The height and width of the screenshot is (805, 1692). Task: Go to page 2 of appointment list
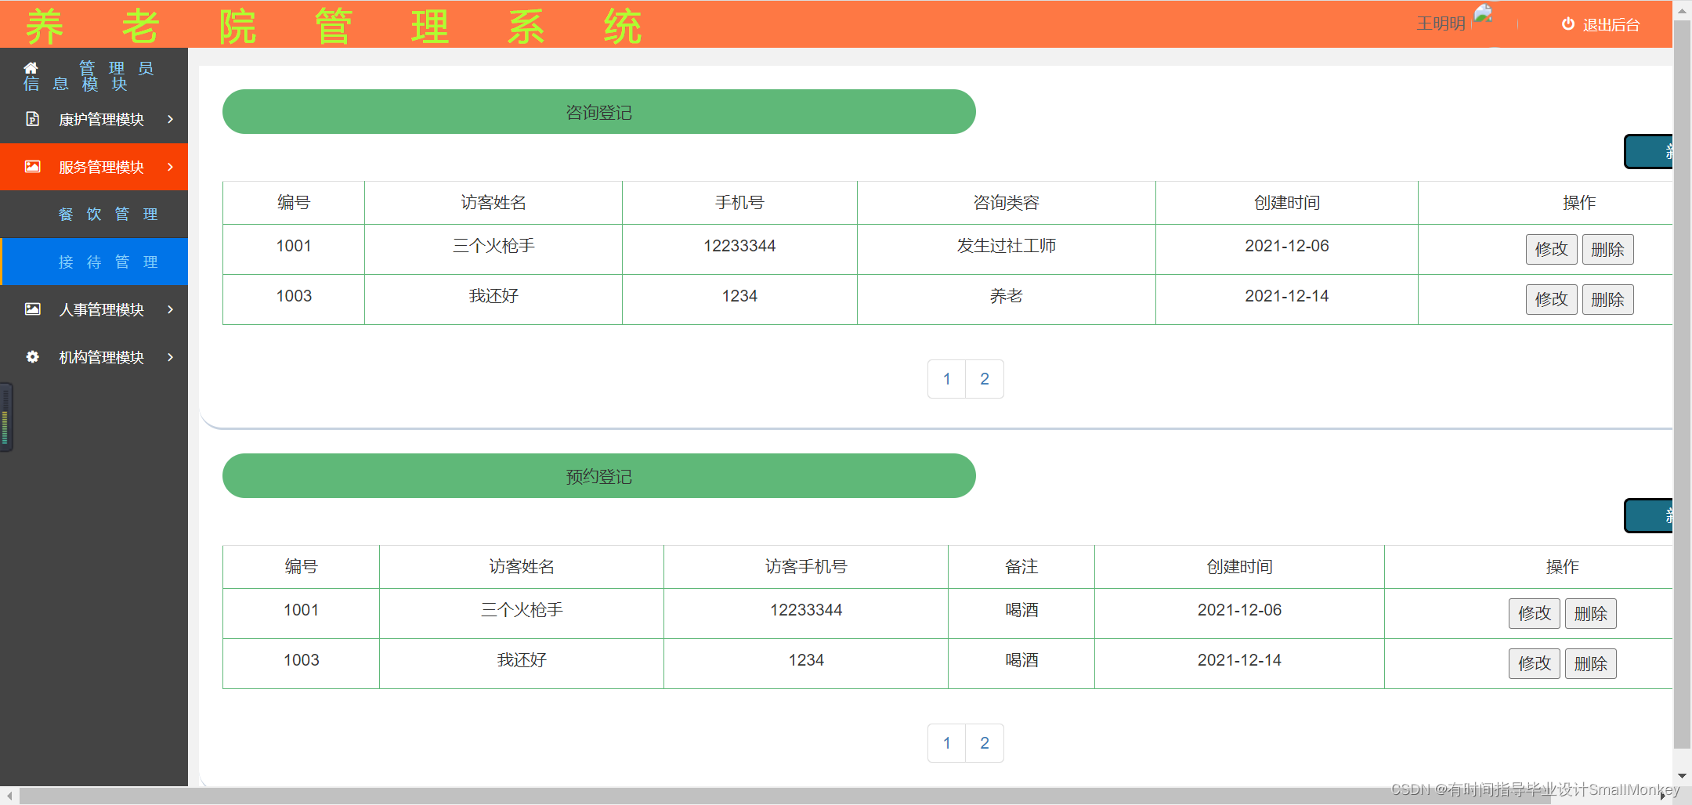985,743
